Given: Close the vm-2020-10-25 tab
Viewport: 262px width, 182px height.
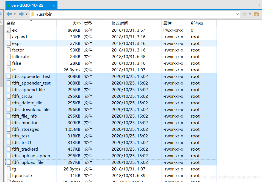Looking at the screenshot, I should coord(54,6).
